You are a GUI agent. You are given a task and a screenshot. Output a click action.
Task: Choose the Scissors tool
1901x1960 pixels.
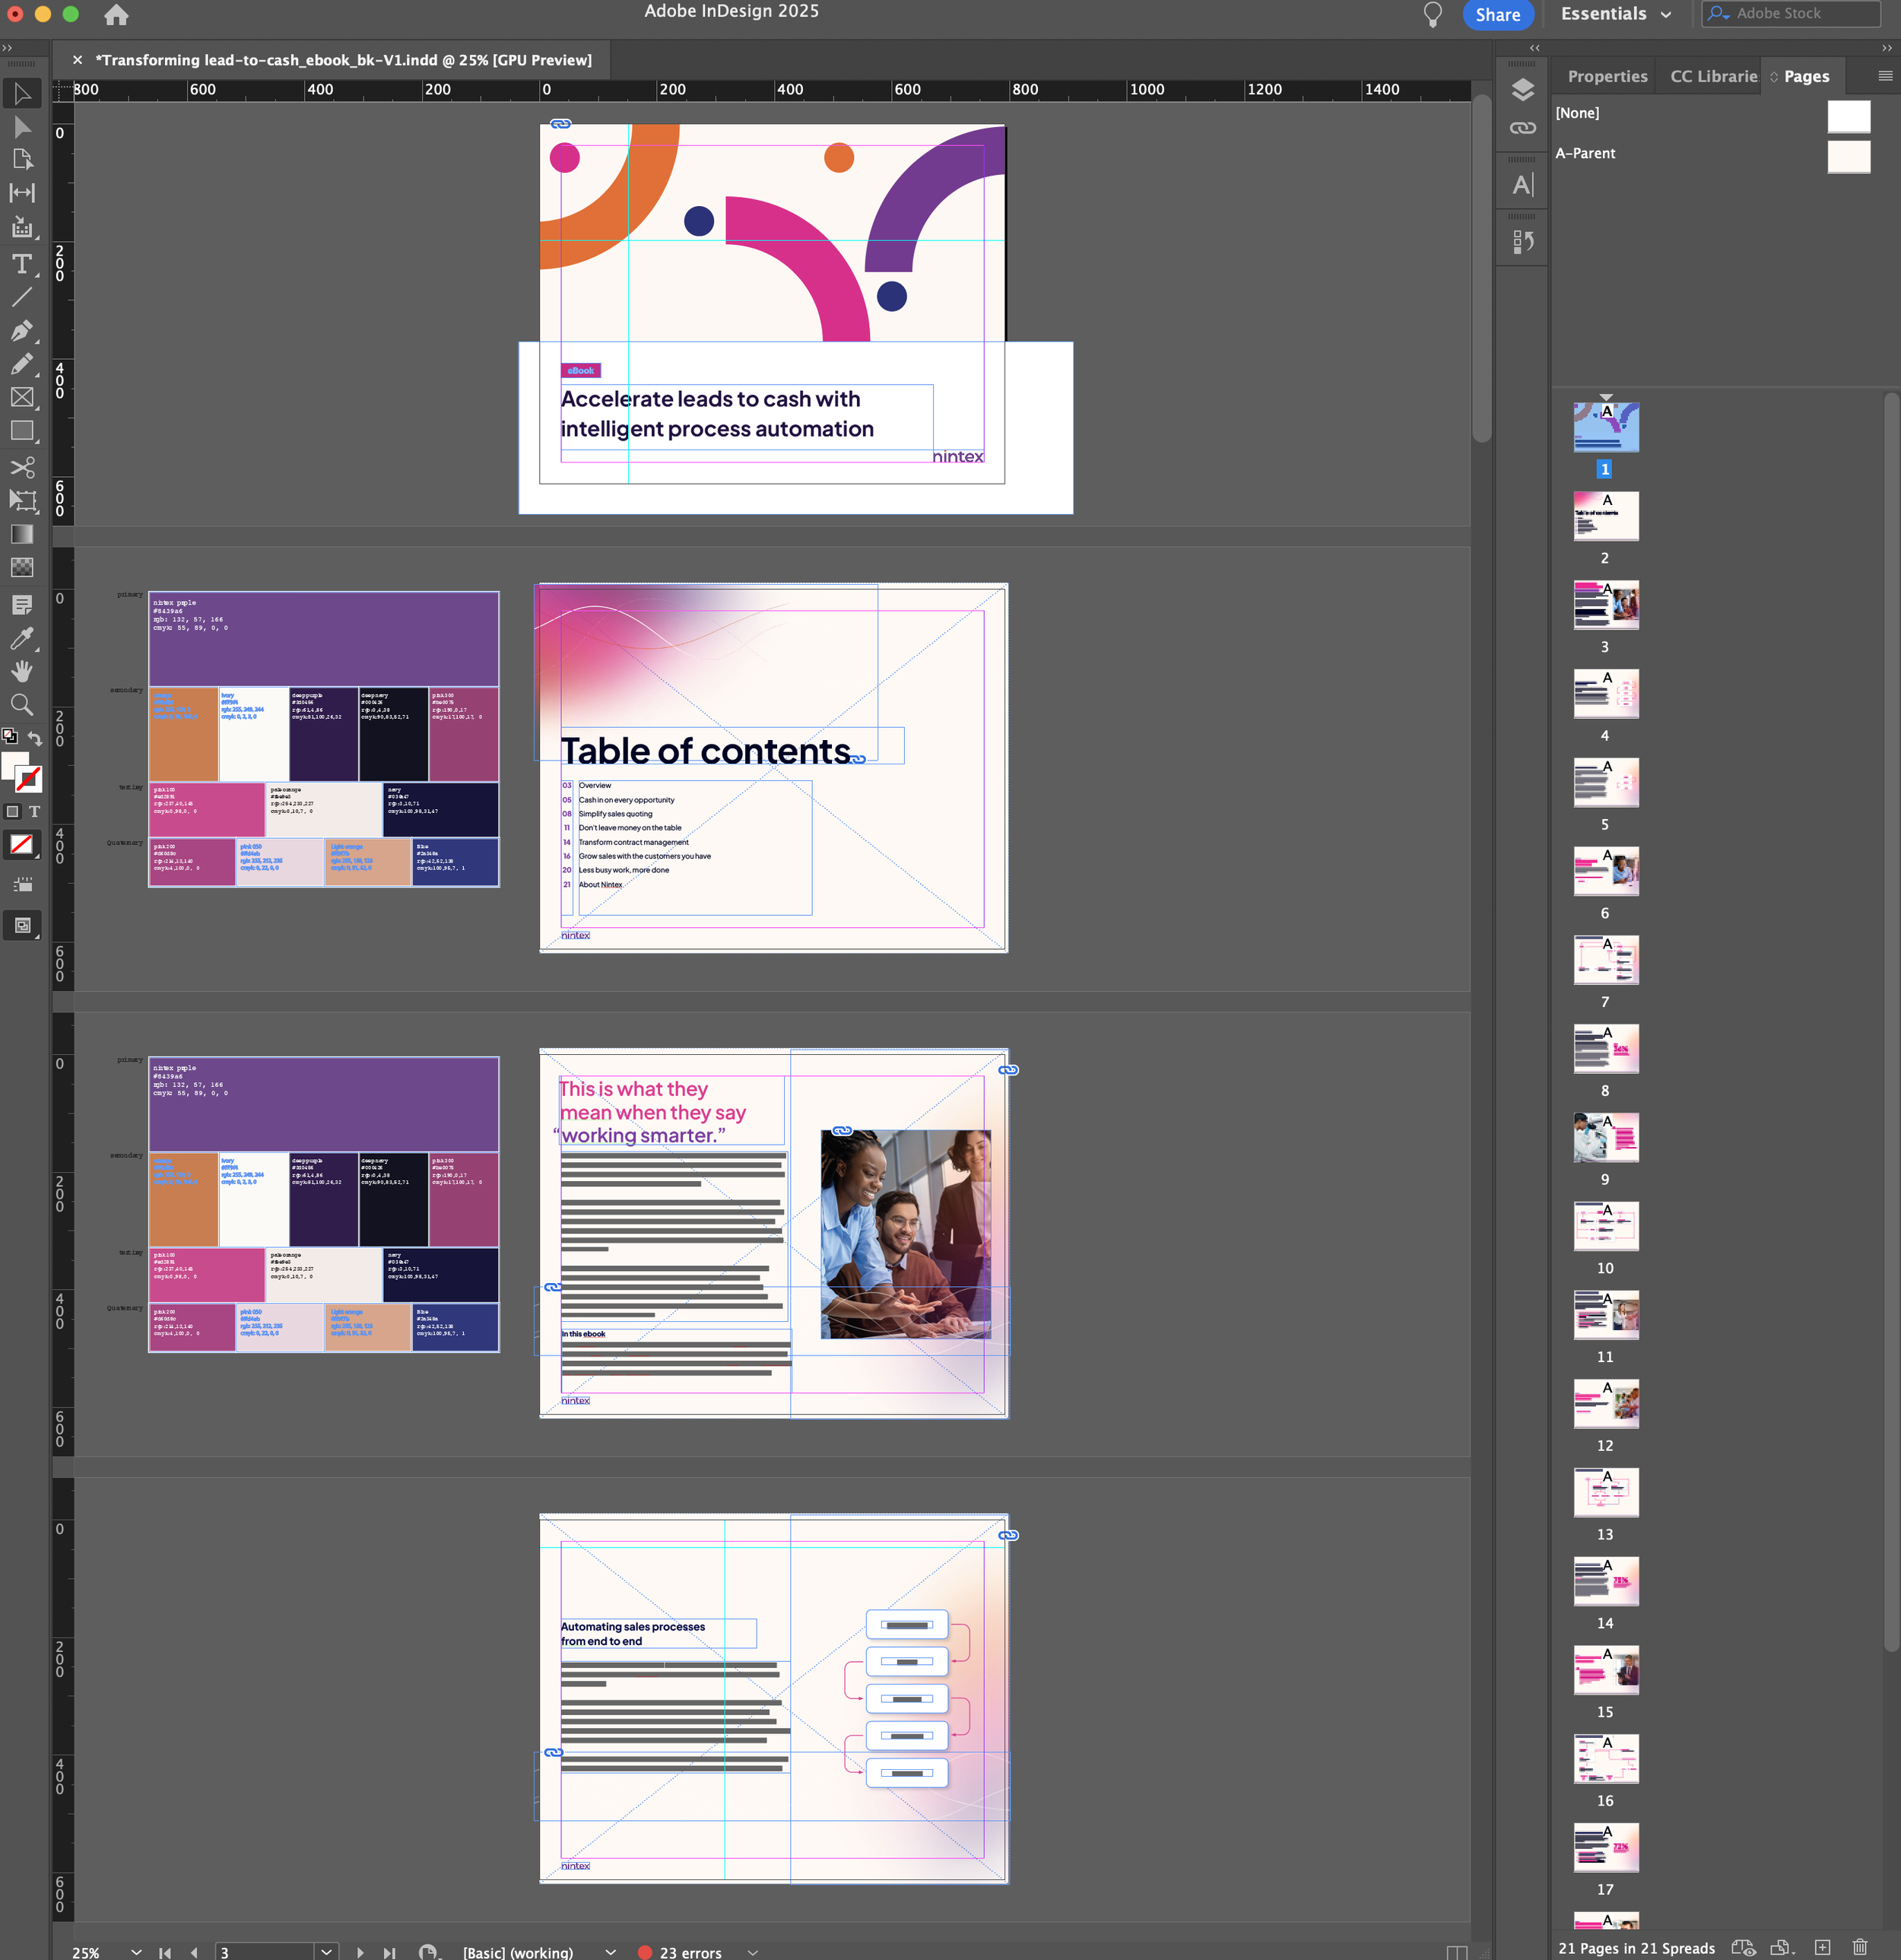(22, 467)
